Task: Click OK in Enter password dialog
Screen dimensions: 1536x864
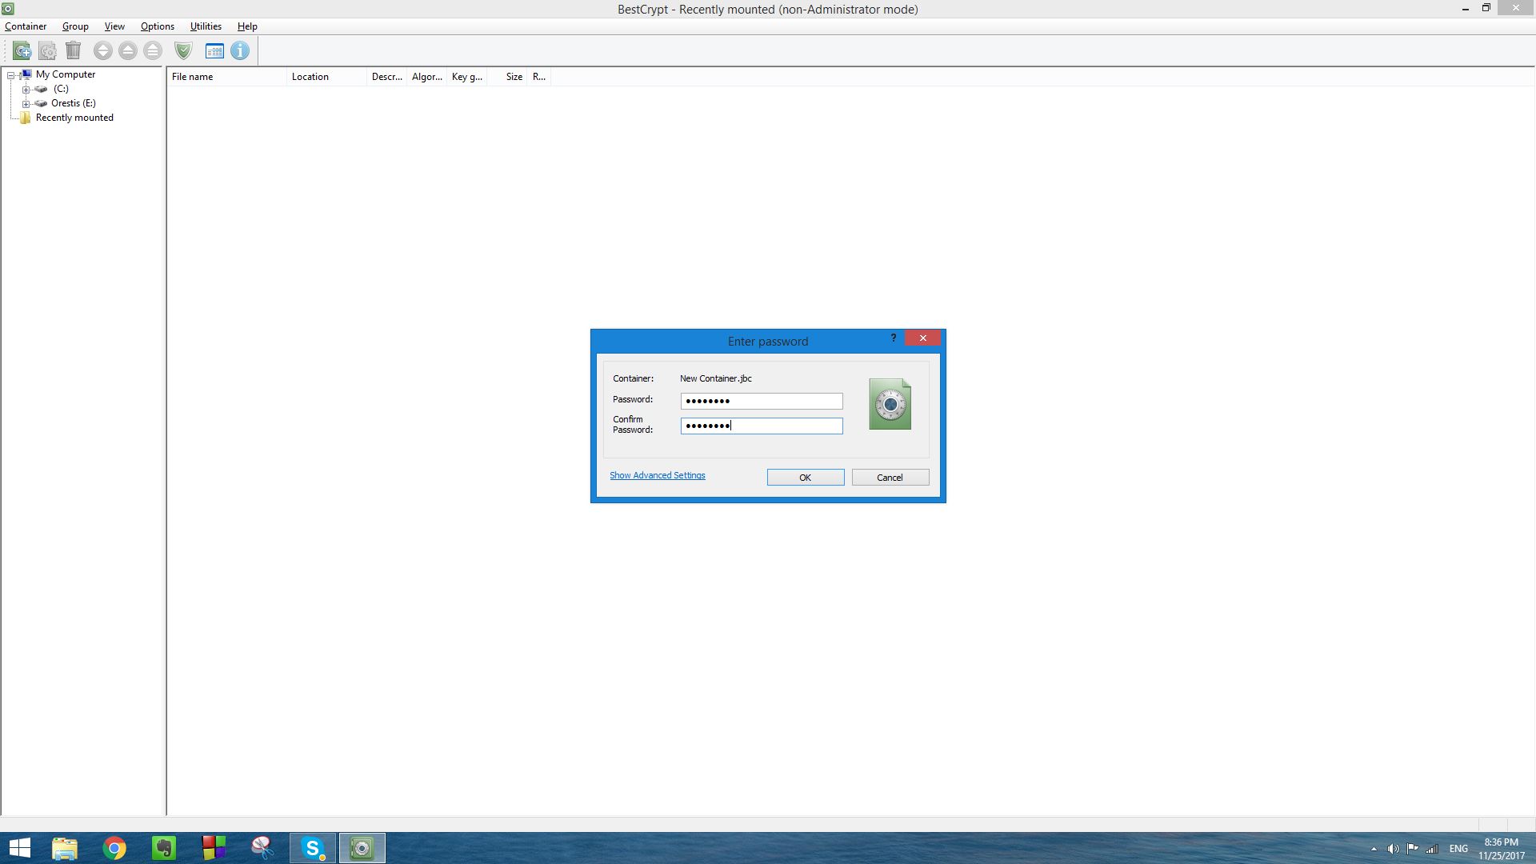Action: (806, 478)
